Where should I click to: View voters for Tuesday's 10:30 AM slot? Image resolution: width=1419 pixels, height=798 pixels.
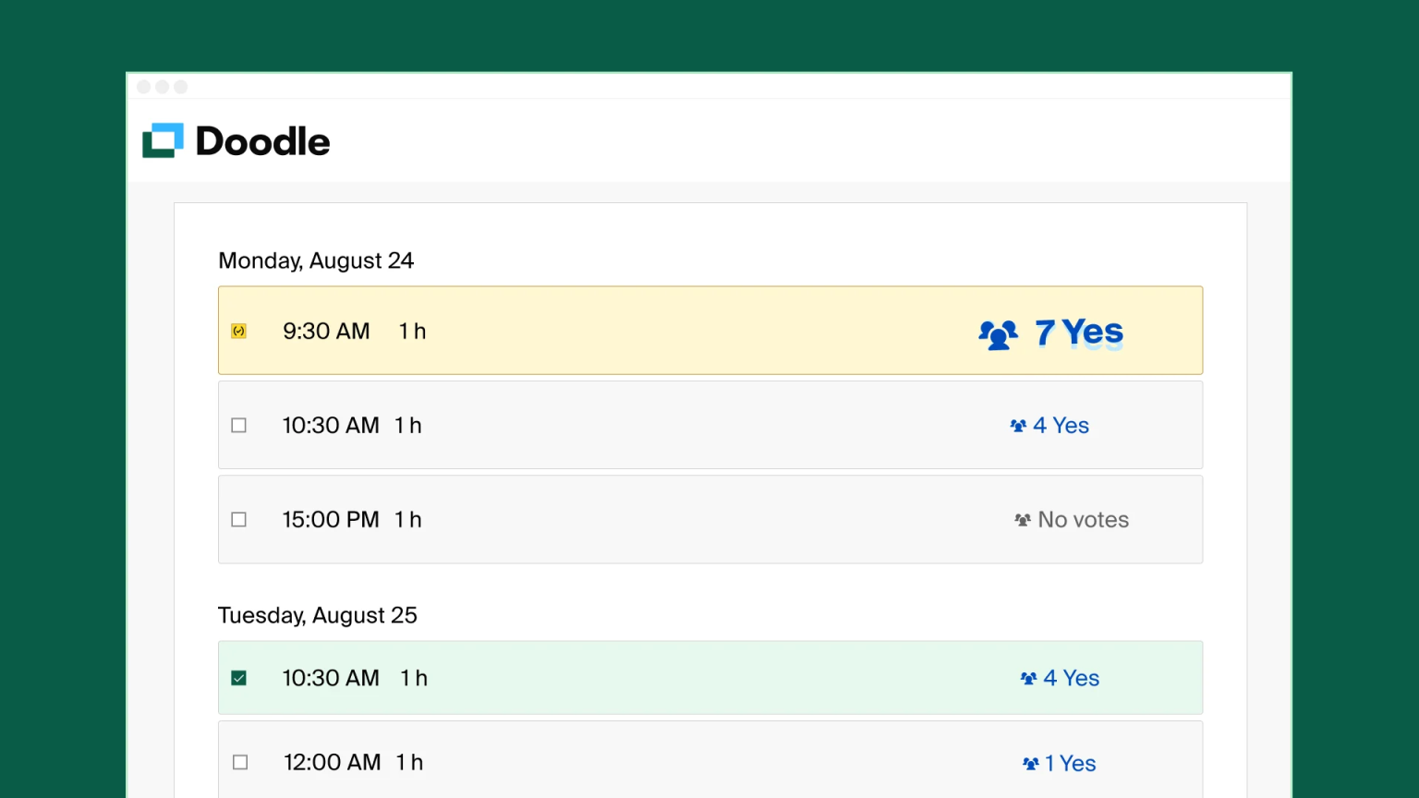(x=1072, y=677)
